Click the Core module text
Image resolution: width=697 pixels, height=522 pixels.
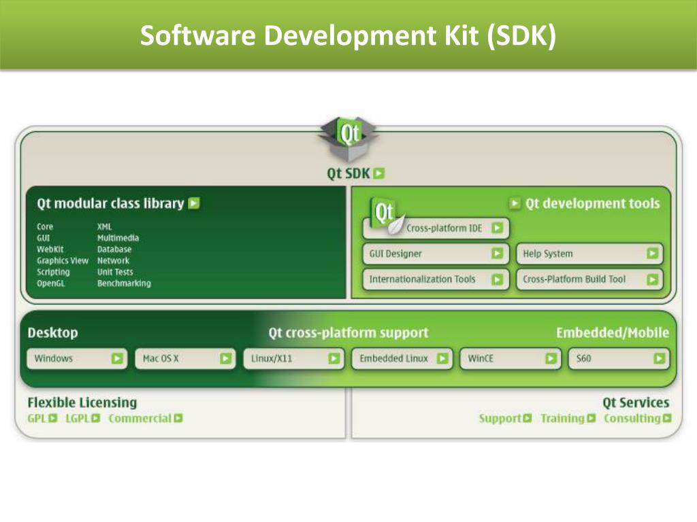click(45, 226)
